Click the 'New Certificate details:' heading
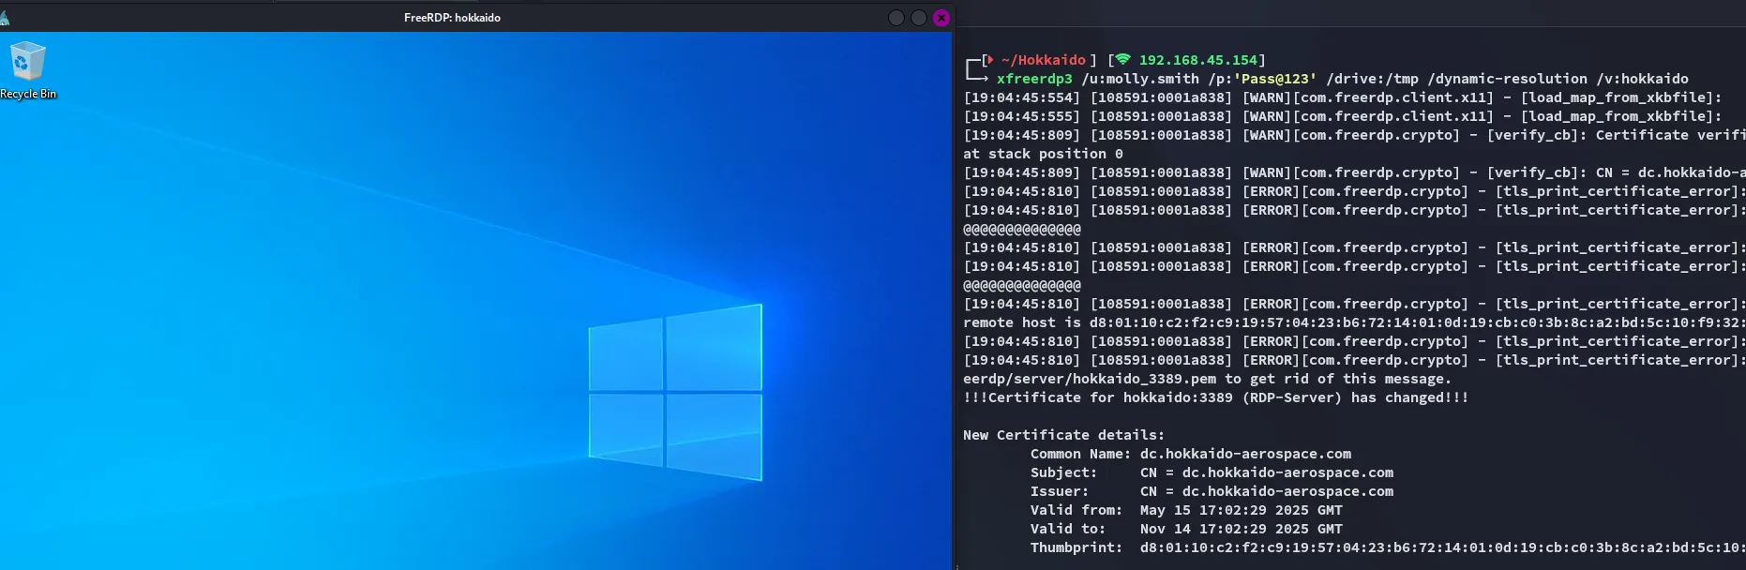Screen dimensions: 1746x570 [1063, 435]
